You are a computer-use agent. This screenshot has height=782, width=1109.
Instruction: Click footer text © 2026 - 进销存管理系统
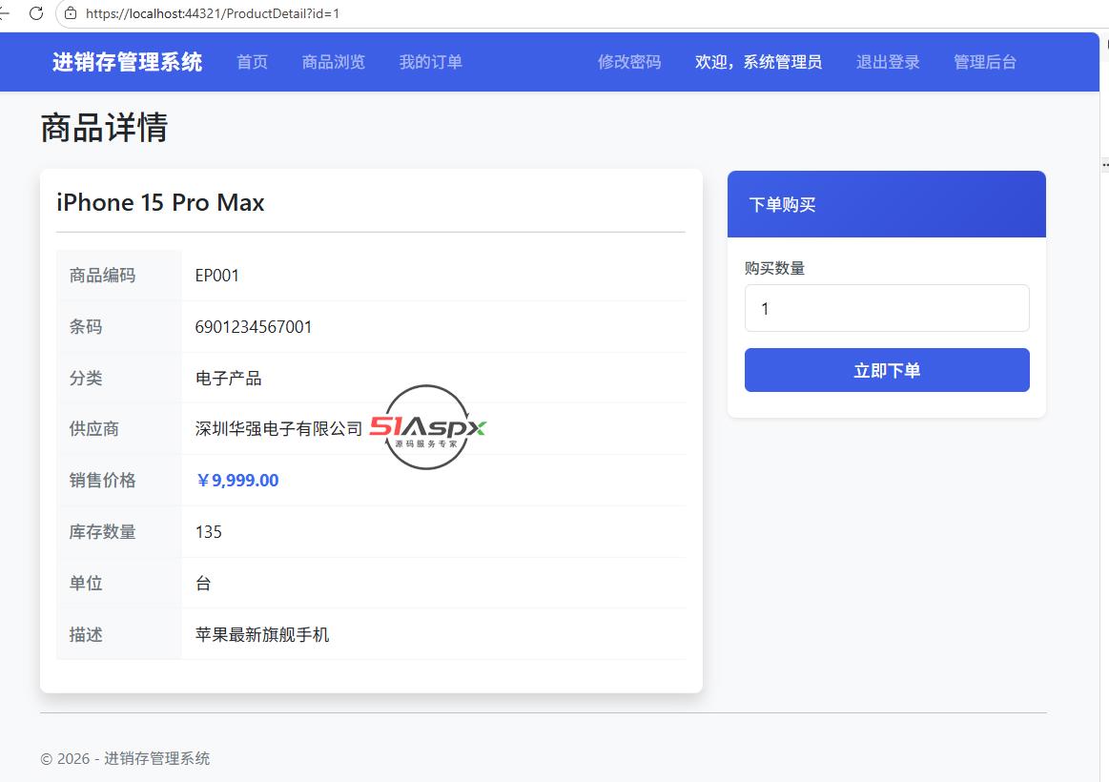(125, 759)
